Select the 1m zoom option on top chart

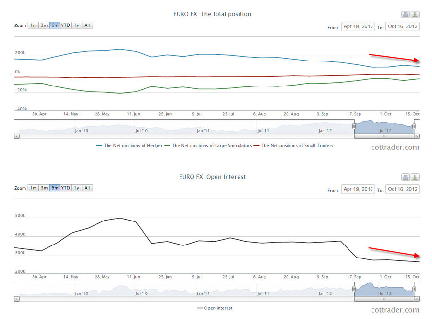[33, 25]
